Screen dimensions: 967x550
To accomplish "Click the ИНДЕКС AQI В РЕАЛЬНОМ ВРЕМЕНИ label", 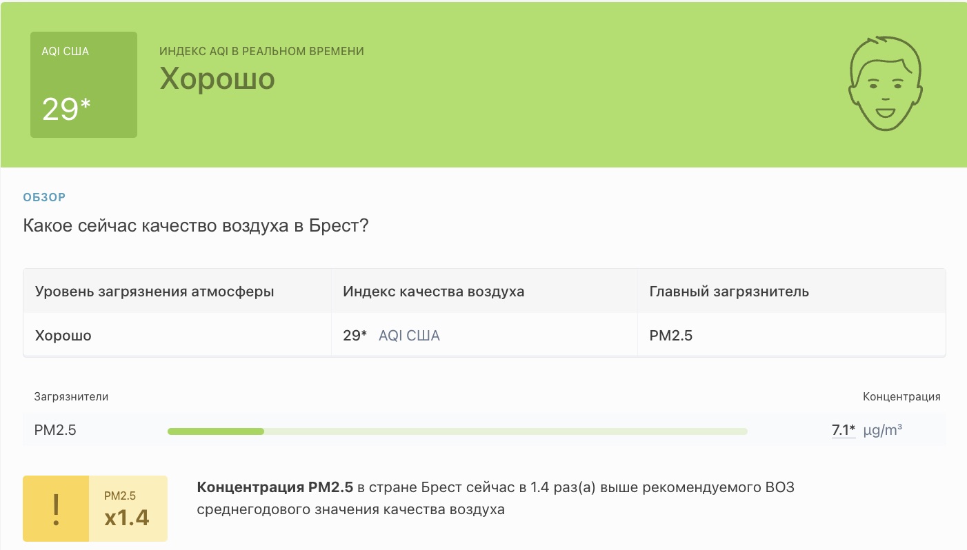I will point(261,51).
